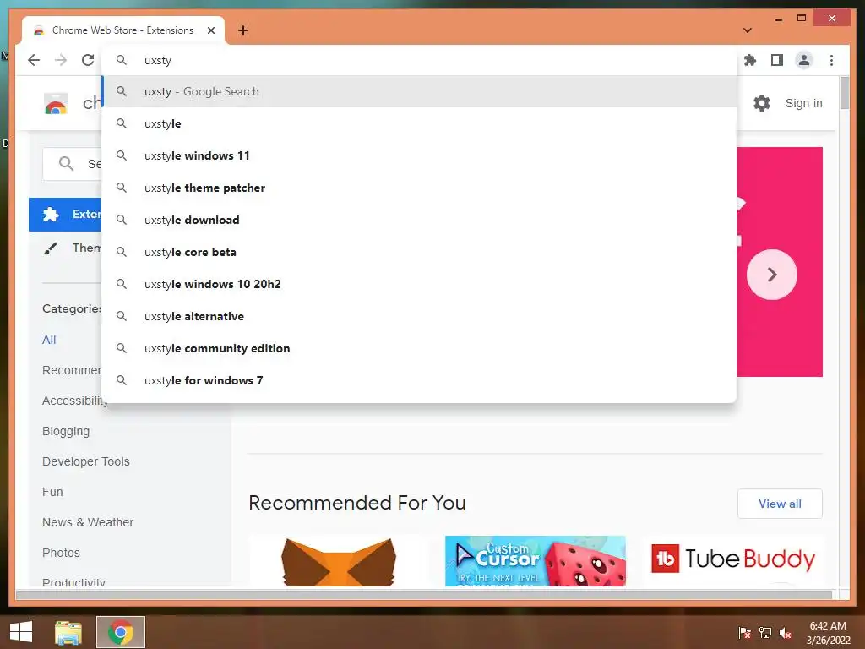Click the Sign in link
Viewport: 865px width, 649px height.
[x=804, y=103]
